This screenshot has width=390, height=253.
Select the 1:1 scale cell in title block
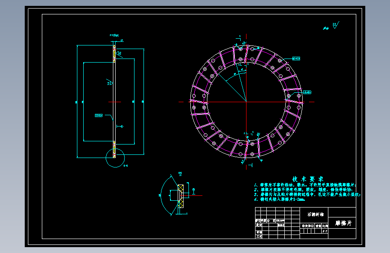pyautogui.click(x=325, y=231)
